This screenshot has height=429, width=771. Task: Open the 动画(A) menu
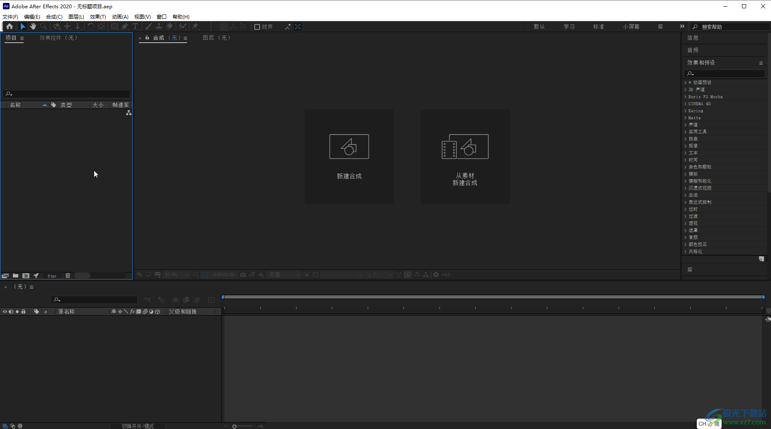tap(120, 17)
